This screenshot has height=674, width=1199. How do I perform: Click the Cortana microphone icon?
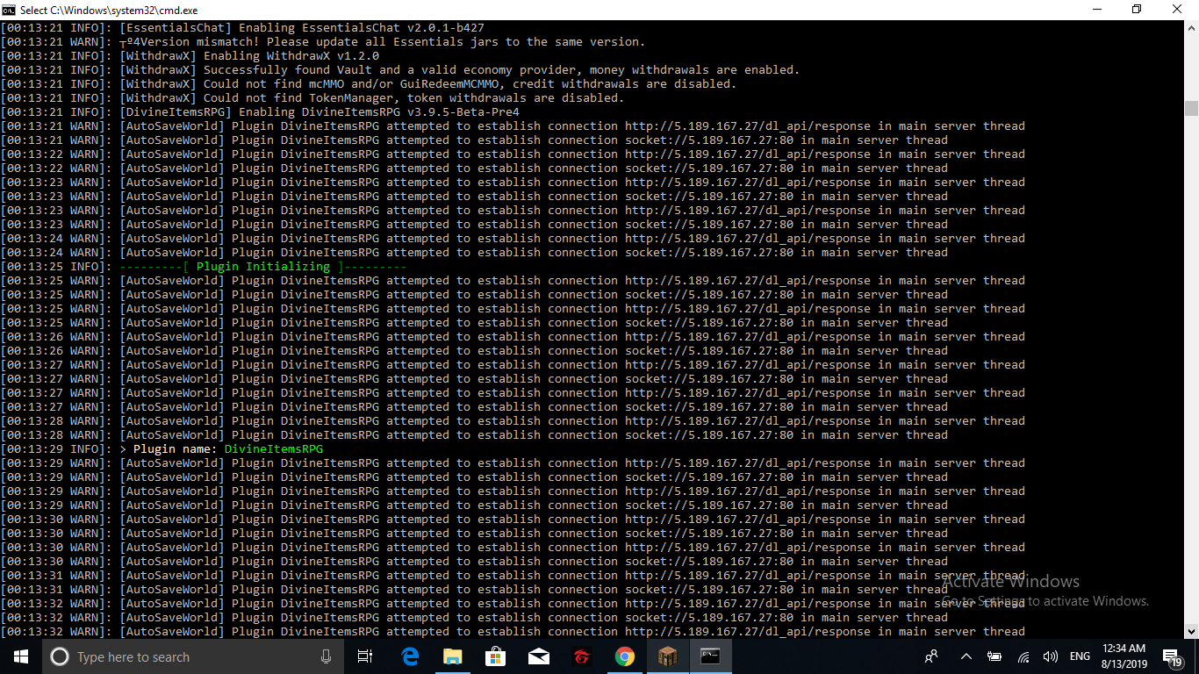(x=327, y=656)
